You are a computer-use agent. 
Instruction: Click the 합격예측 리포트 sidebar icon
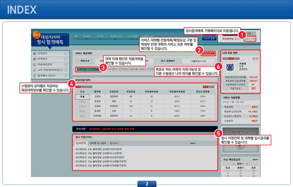[34, 76]
